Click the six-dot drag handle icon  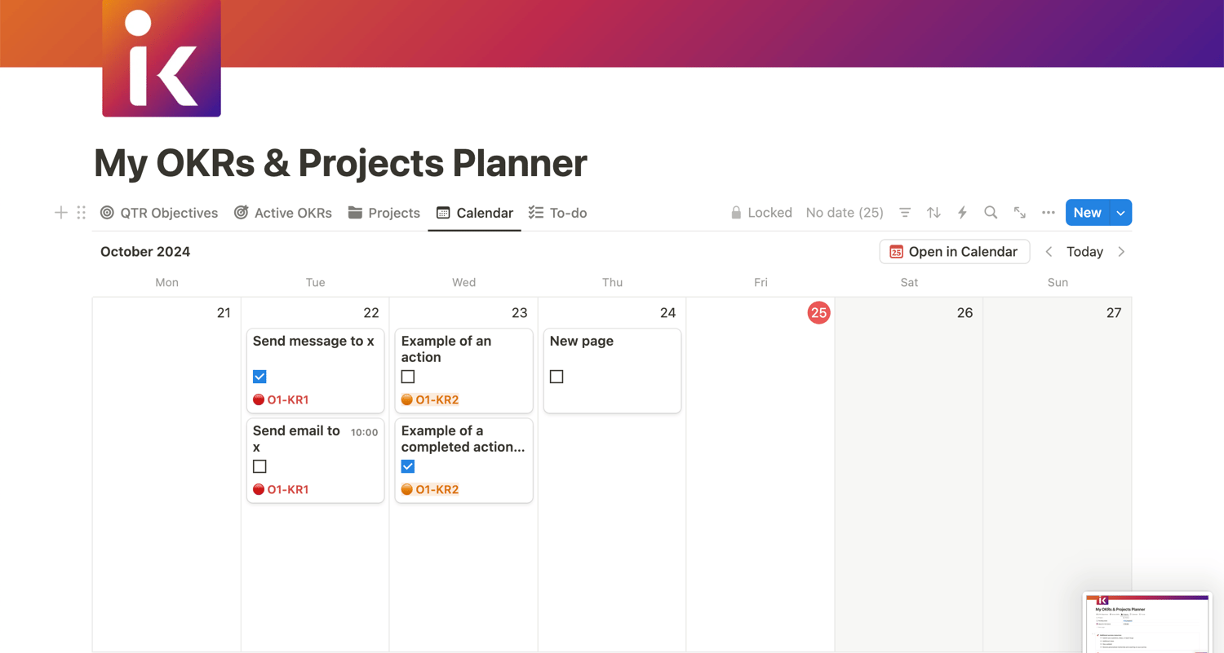[x=82, y=213]
